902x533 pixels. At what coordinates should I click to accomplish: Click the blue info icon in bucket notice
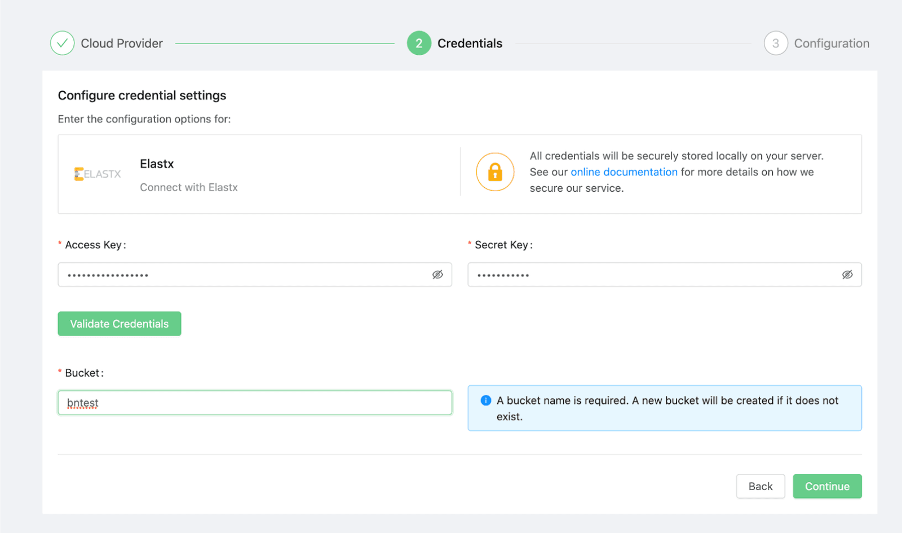[x=485, y=400]
